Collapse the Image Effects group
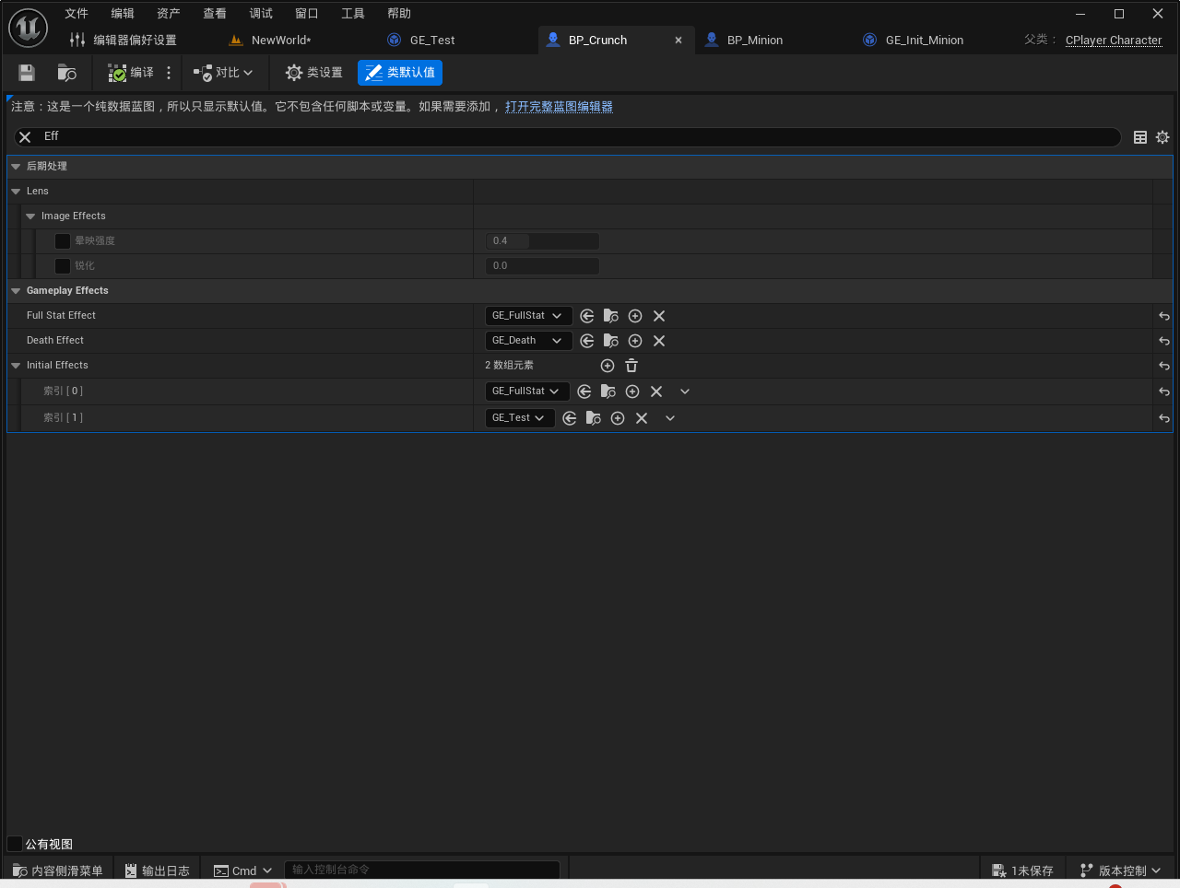The height and width of the screenshot is (888, 1180). coord(30,216)
